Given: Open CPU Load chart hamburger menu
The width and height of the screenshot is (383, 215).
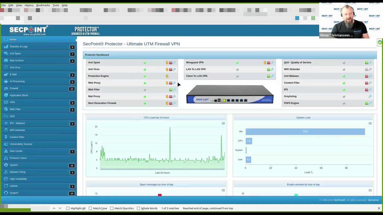Looking at the screenshot, I should 223,123.
